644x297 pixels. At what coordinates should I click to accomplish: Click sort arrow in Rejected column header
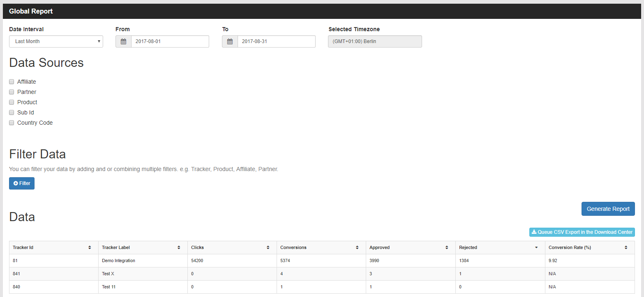pyautogui.click(x=536, y=247)
